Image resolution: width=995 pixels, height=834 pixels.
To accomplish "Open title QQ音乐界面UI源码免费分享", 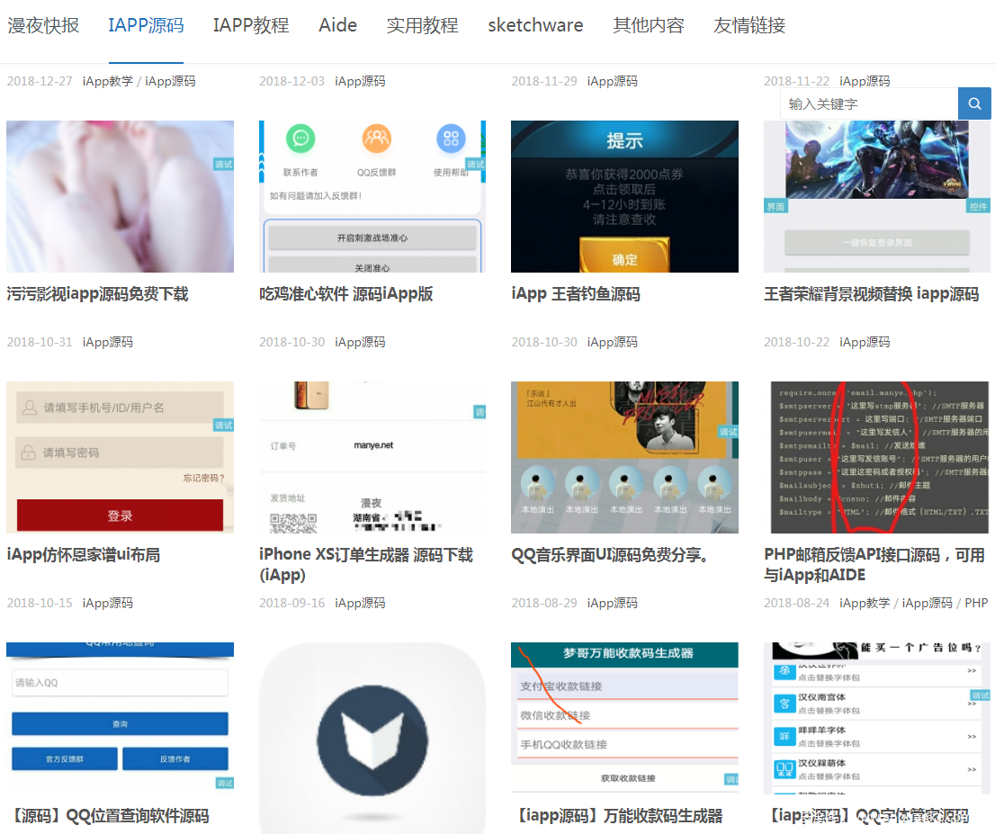I will pyautogui.click(x=610, y=555).
